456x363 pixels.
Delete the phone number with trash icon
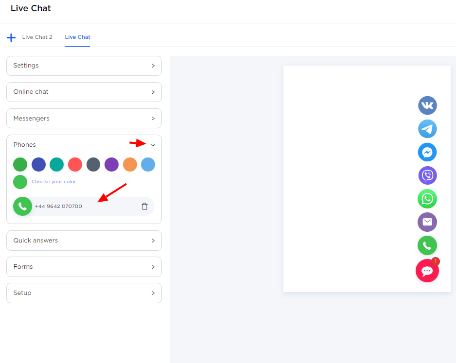pyautogui.click(x=144, y=207)
